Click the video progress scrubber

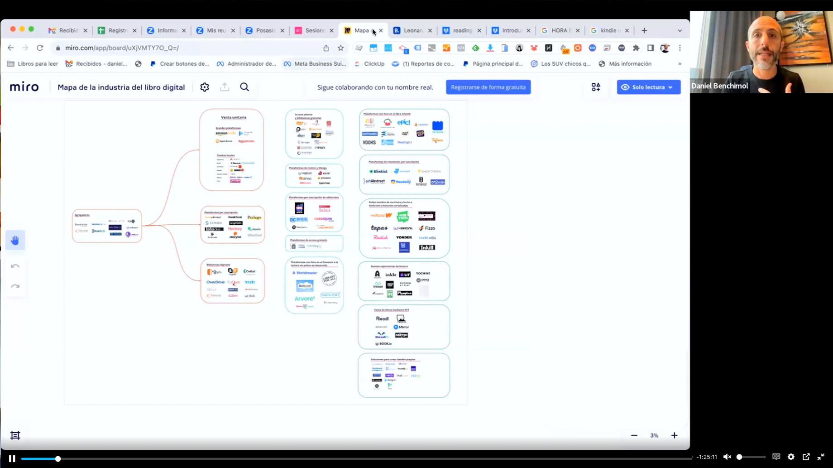[58, 458]
